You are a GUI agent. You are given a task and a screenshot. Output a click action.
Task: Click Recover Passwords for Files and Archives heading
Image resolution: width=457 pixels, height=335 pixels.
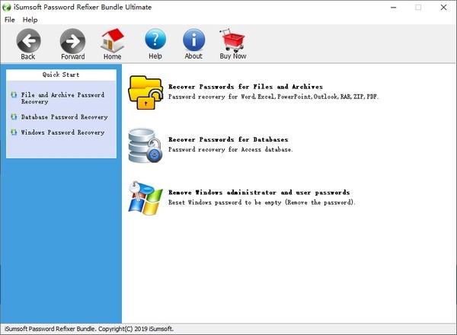(245, 87)
